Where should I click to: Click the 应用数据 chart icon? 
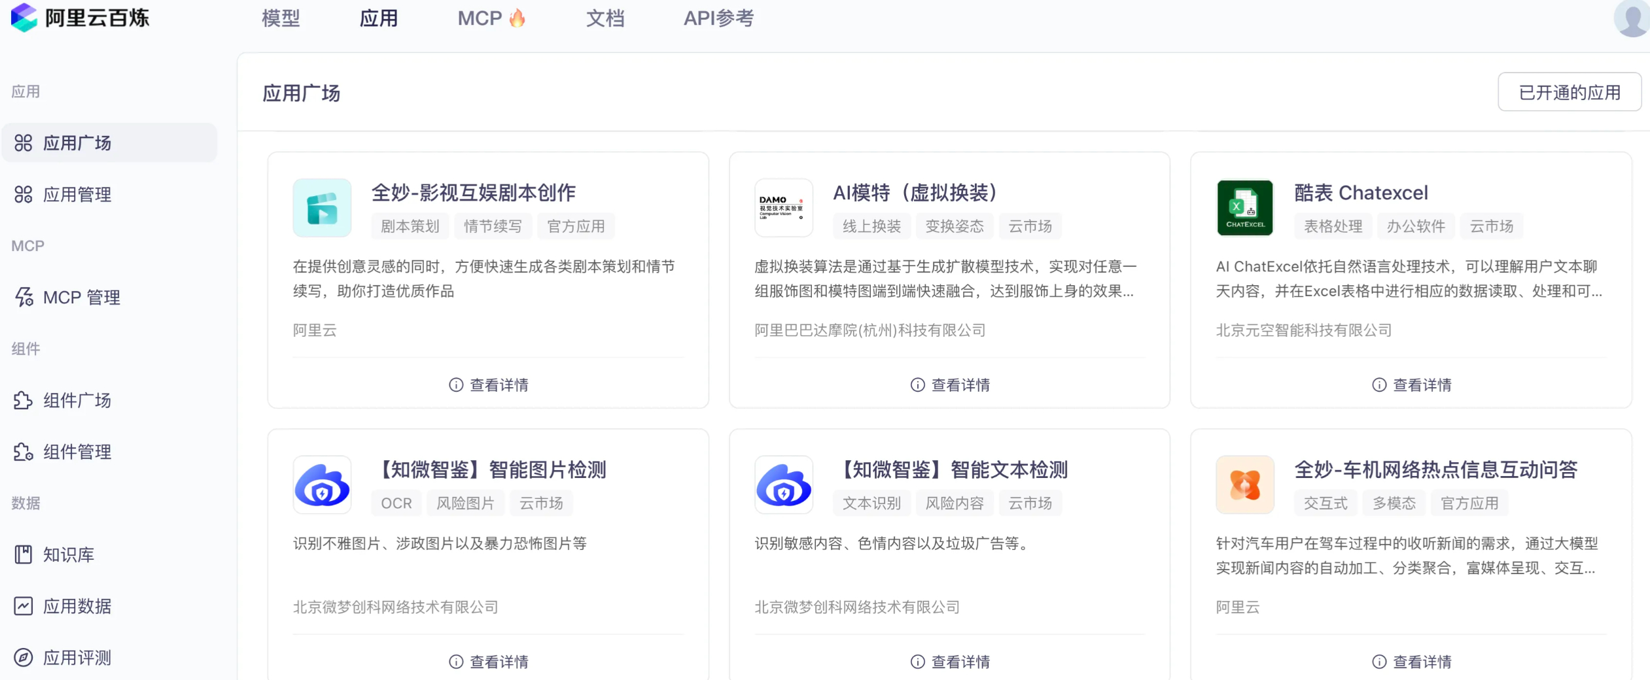point(24,606)
